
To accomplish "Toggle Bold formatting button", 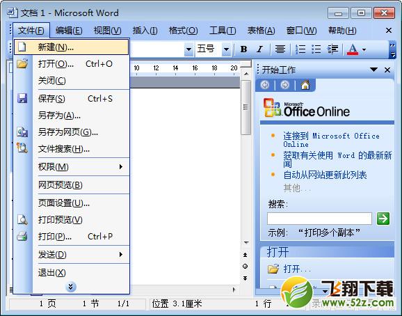I will point(244,49).
